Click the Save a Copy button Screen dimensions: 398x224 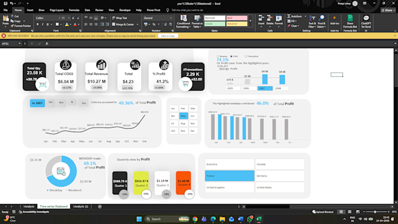[168, 36]
